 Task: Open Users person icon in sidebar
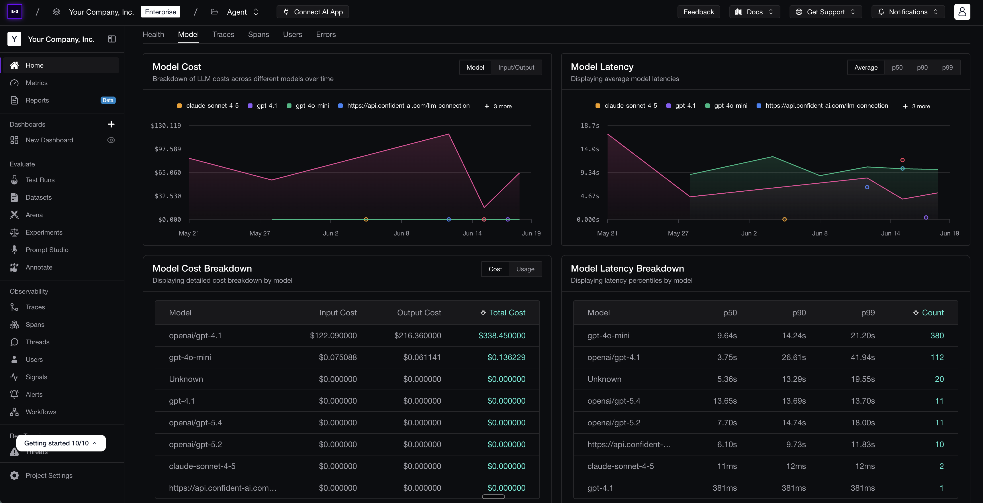pyautogui.click(x=14, y=359)
